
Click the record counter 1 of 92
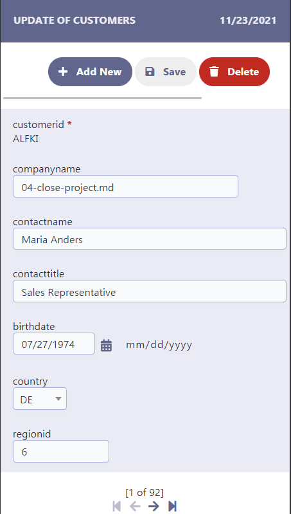(x=145, y=492)
